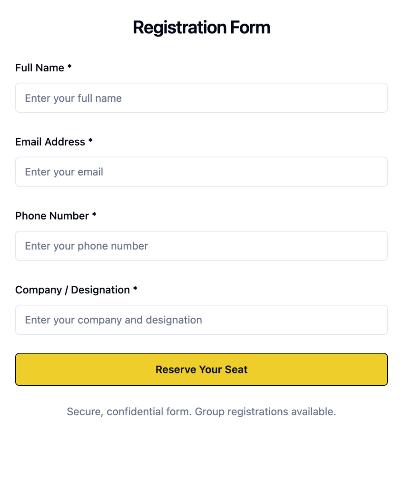Click the Email Address label
Image resolution: width=403 pixels, height=487 pixels.
tap(50, 142)
